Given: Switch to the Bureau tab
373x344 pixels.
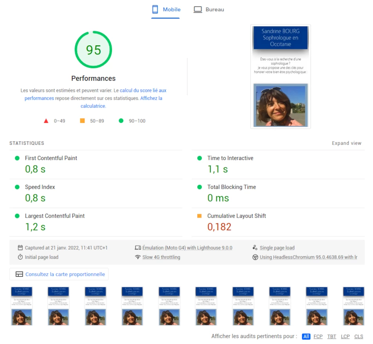Looking at the screenshot, I should (x=214, y=9).
